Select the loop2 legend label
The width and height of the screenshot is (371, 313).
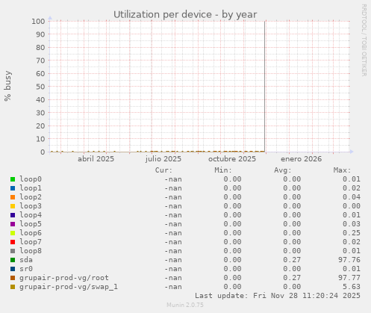coord(31,197)
